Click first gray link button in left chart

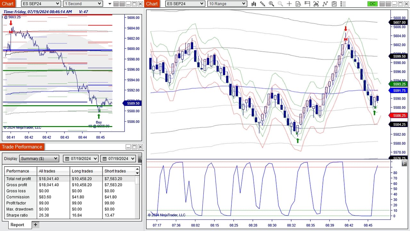pos(116,4)
